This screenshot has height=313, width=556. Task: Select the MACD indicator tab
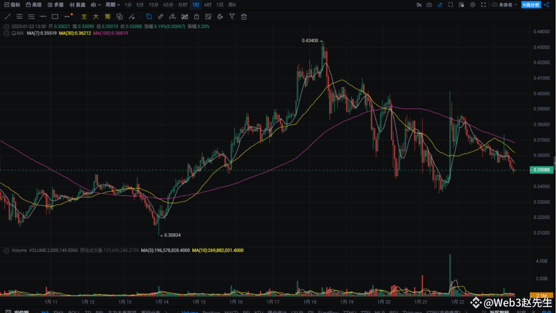pyautogui.click(x=232, y=312)
